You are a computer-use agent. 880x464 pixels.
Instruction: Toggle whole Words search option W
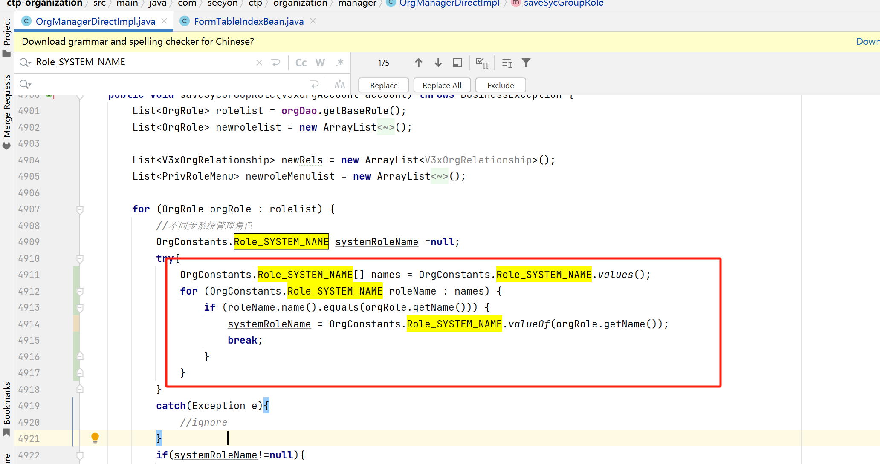320,63
